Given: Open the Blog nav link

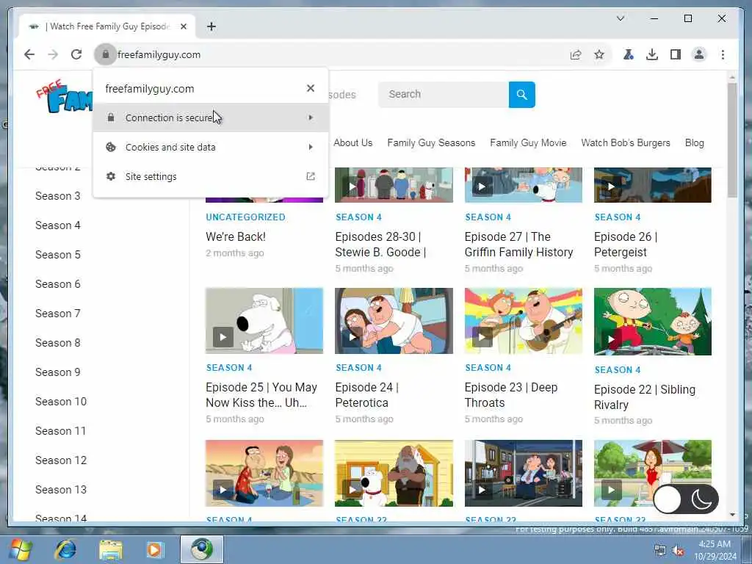Looking at the screenshot, I should (x=695, y=142).
